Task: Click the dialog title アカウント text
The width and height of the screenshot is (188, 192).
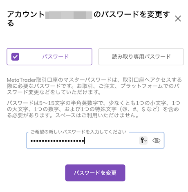Action: (x=26, y=14)
